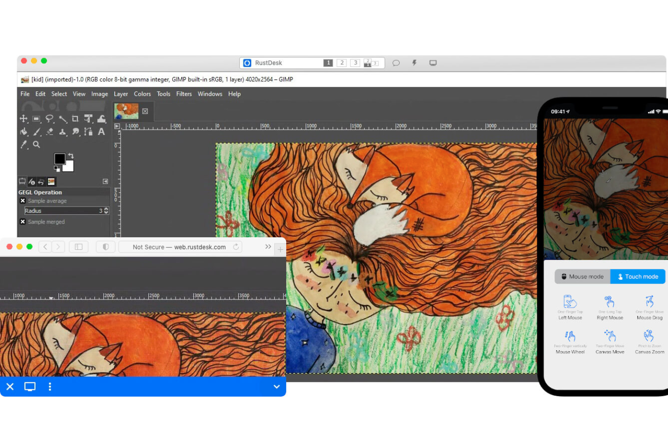Swap foreground and background colors

[71, 156]
